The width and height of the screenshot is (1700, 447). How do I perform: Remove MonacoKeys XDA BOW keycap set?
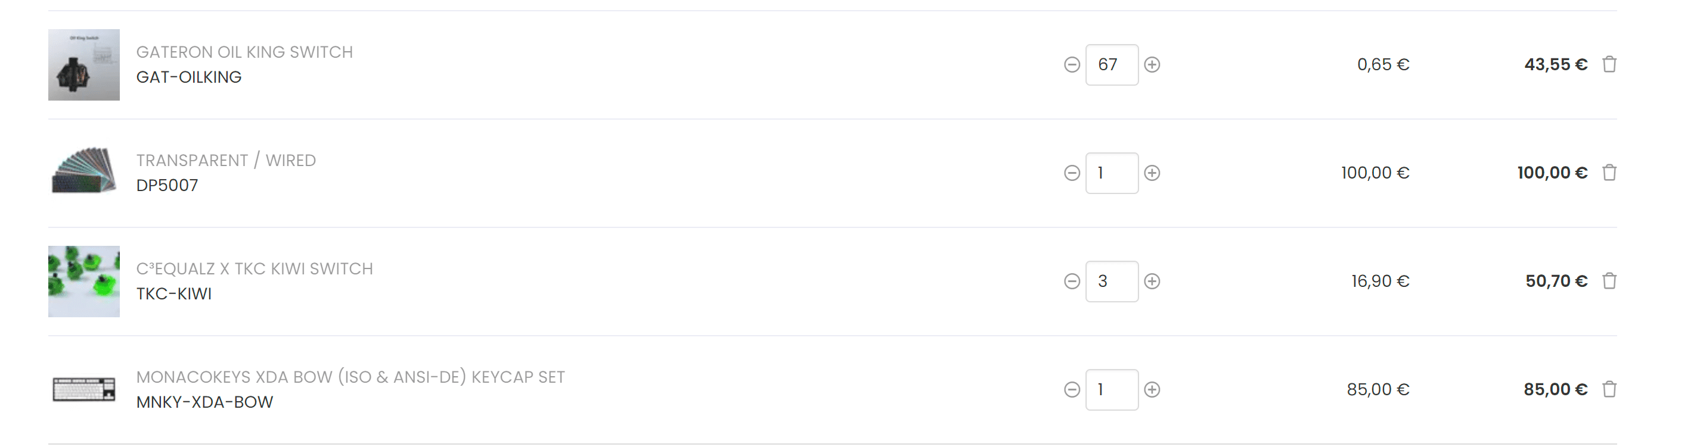click(x=1609, y=390)
